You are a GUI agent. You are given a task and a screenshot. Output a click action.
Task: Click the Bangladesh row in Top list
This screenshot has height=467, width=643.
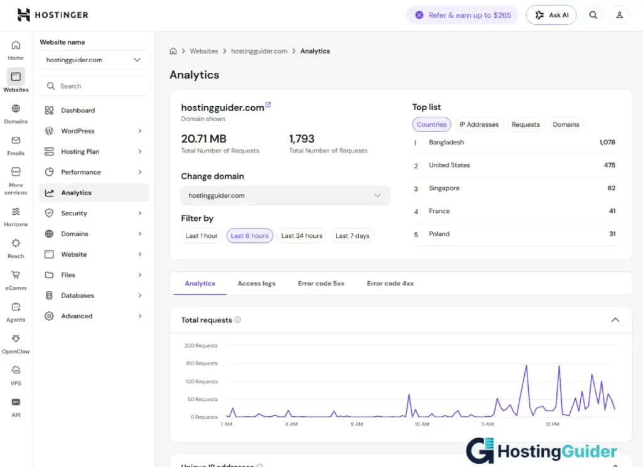(516, 142)
